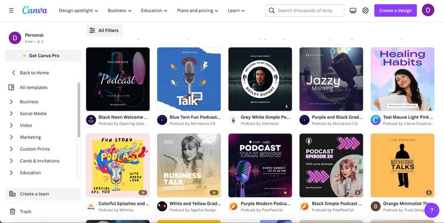Open Plans and pricing dropdown
The image size is (444, 223).
pyautogui.click(x=198, y=10)
